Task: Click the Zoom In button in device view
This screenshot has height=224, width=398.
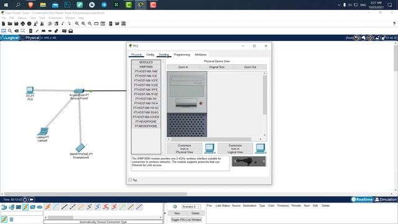Action: [183, 67]
